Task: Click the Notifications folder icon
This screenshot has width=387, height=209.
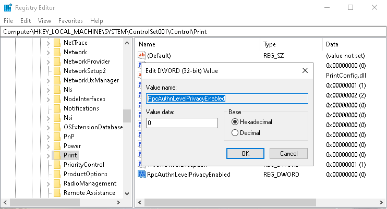Action: pos(57,108)
